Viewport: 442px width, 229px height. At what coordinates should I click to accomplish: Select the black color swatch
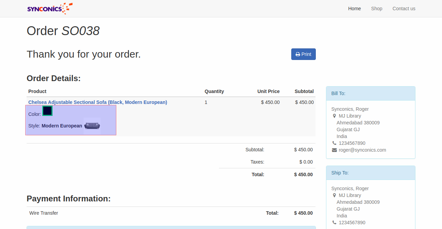[47, 111]
